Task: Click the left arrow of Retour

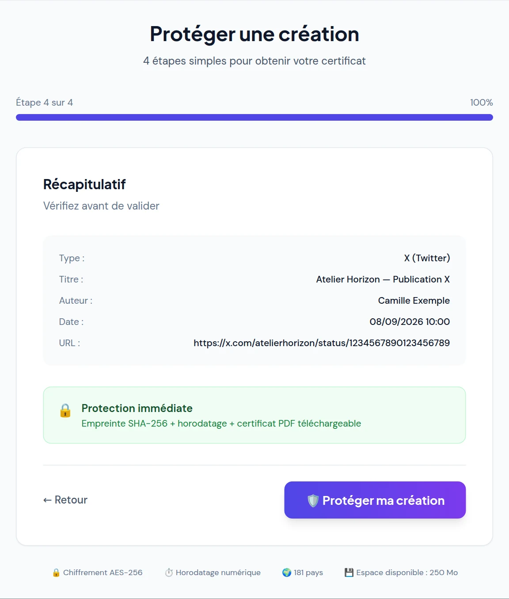Action: pos(47,500)
